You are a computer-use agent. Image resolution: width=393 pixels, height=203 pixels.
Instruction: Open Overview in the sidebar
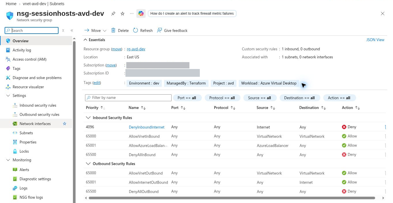pyautogui.click(x=36, y=41)
